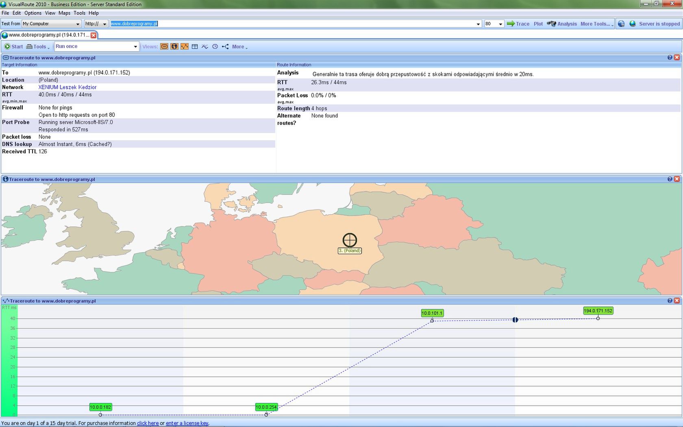This screenshot has height=427, width=683.
Task: Toggle the clock history view icon
Action: click(215, 46)
